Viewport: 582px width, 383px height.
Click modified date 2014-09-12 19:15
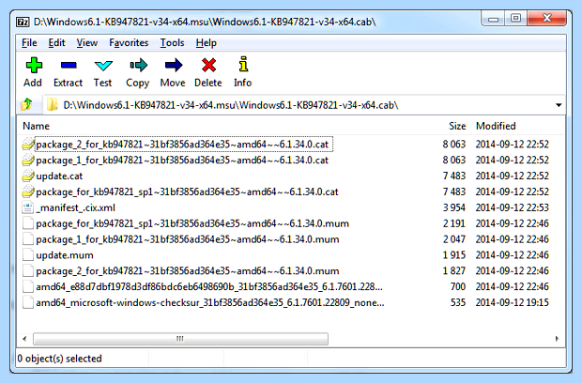(x=513, y=302)
